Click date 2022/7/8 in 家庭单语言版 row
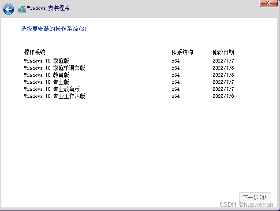Screen dimensions: 280x211 pyautogui.click(x=223, y=68)
